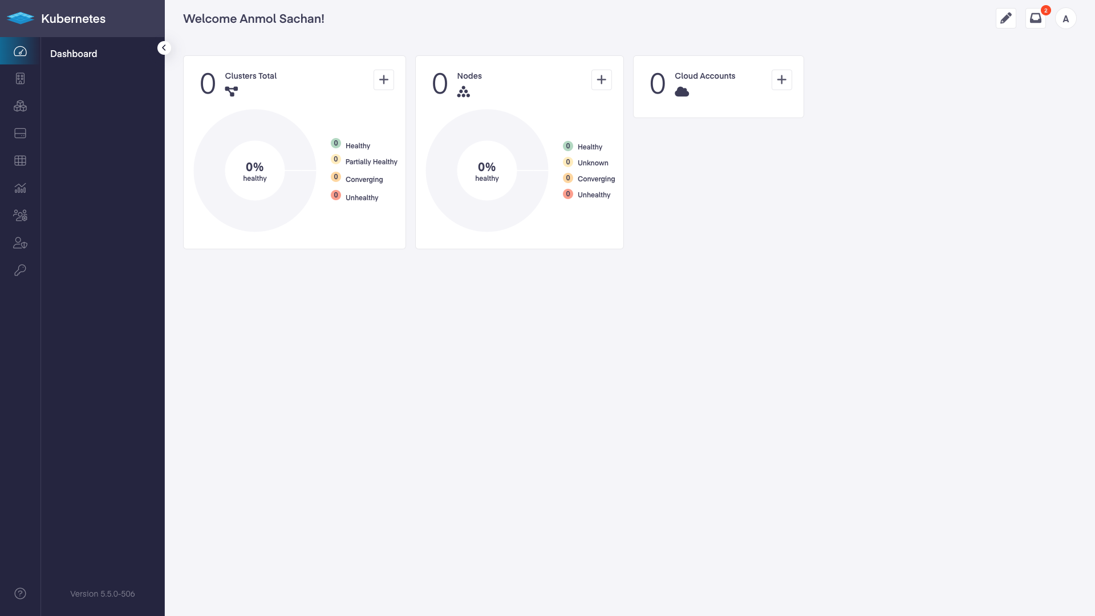Click the credit card styled sidebar icon
The height and width of the screenshot is (616, 1095).
[x=20, y=133]
